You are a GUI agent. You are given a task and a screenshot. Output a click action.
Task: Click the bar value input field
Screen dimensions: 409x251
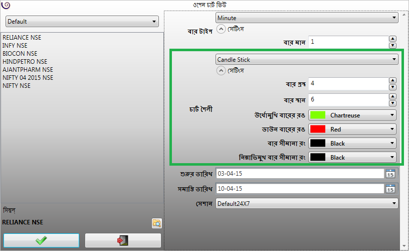pos(348,42)
